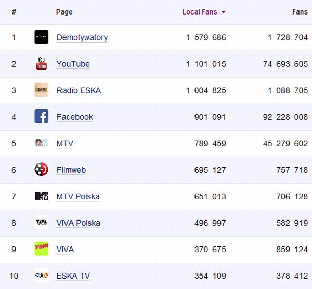Click the Demotywatory page logo icon
Image resolution: width=312 pixels, height=289 pixels.
tap(42, 37)
